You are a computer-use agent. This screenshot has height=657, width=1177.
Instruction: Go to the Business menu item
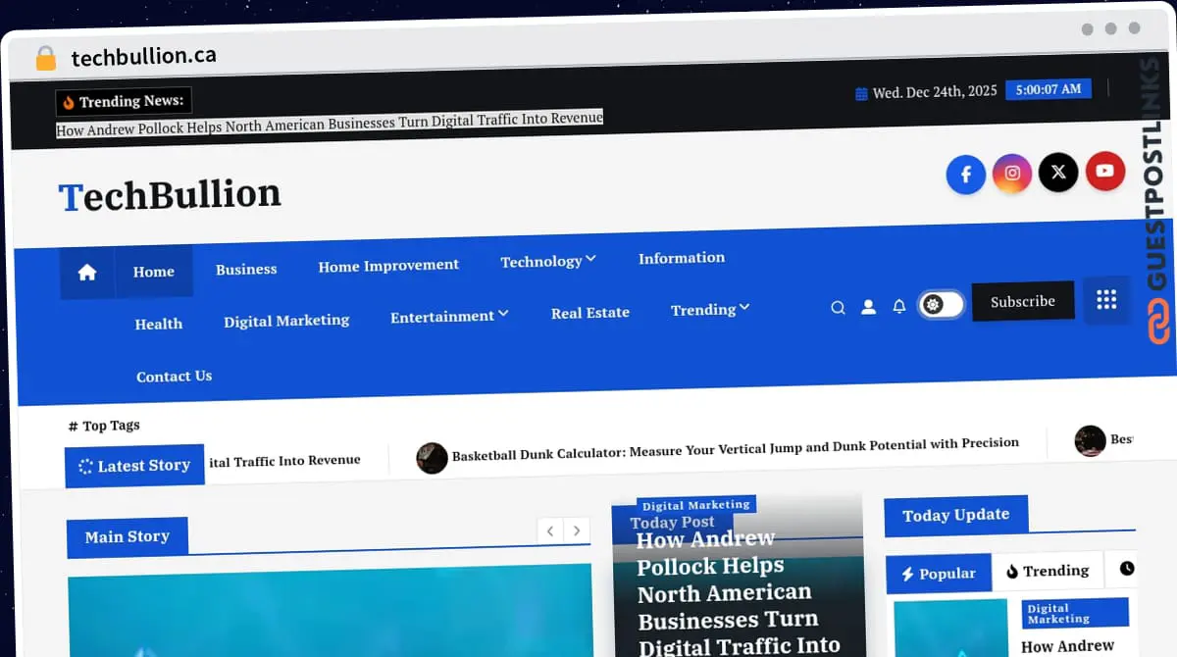246,269
